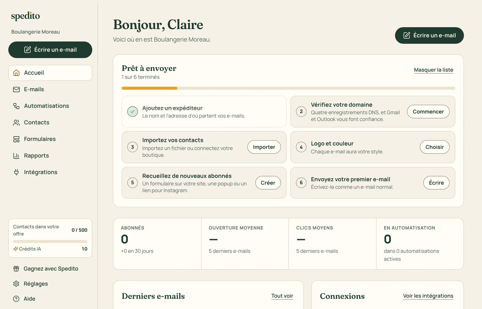
Task: Click the plug icon beside Intégrations
Action: pos(16,172)
